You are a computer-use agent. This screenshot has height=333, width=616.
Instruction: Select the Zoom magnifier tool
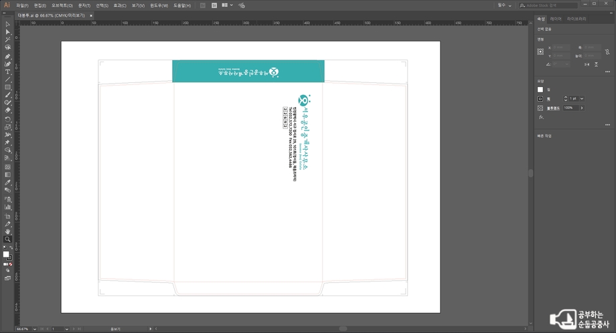pos(7,239)
